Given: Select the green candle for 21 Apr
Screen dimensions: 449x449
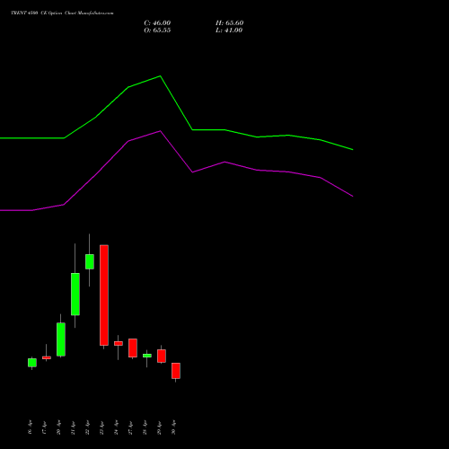Looking at the screenshot, I should tap(75, 294).
